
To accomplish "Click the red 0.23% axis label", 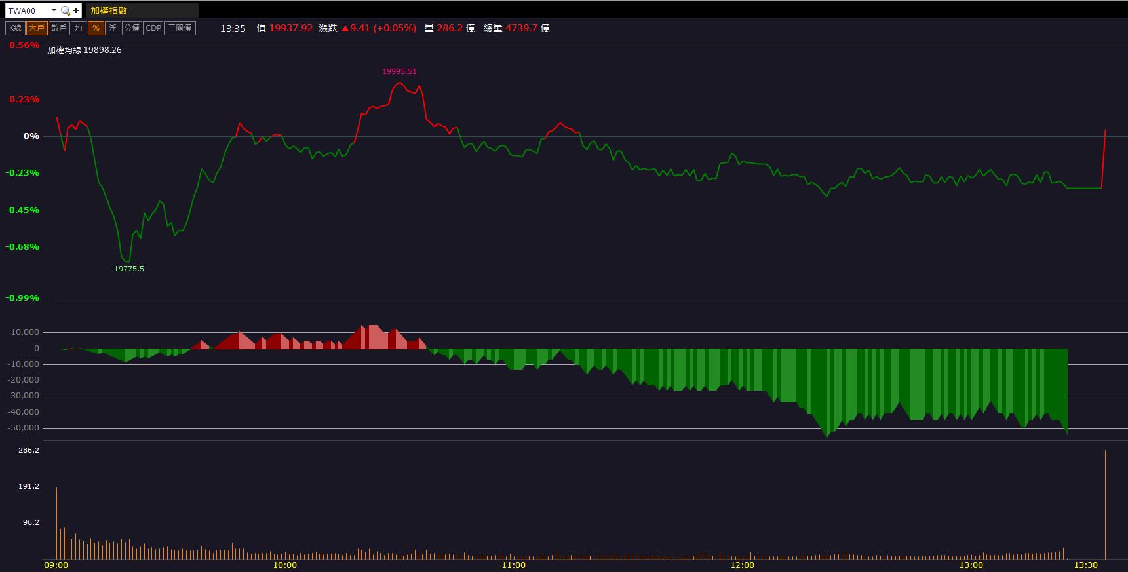I will [24, 100].
